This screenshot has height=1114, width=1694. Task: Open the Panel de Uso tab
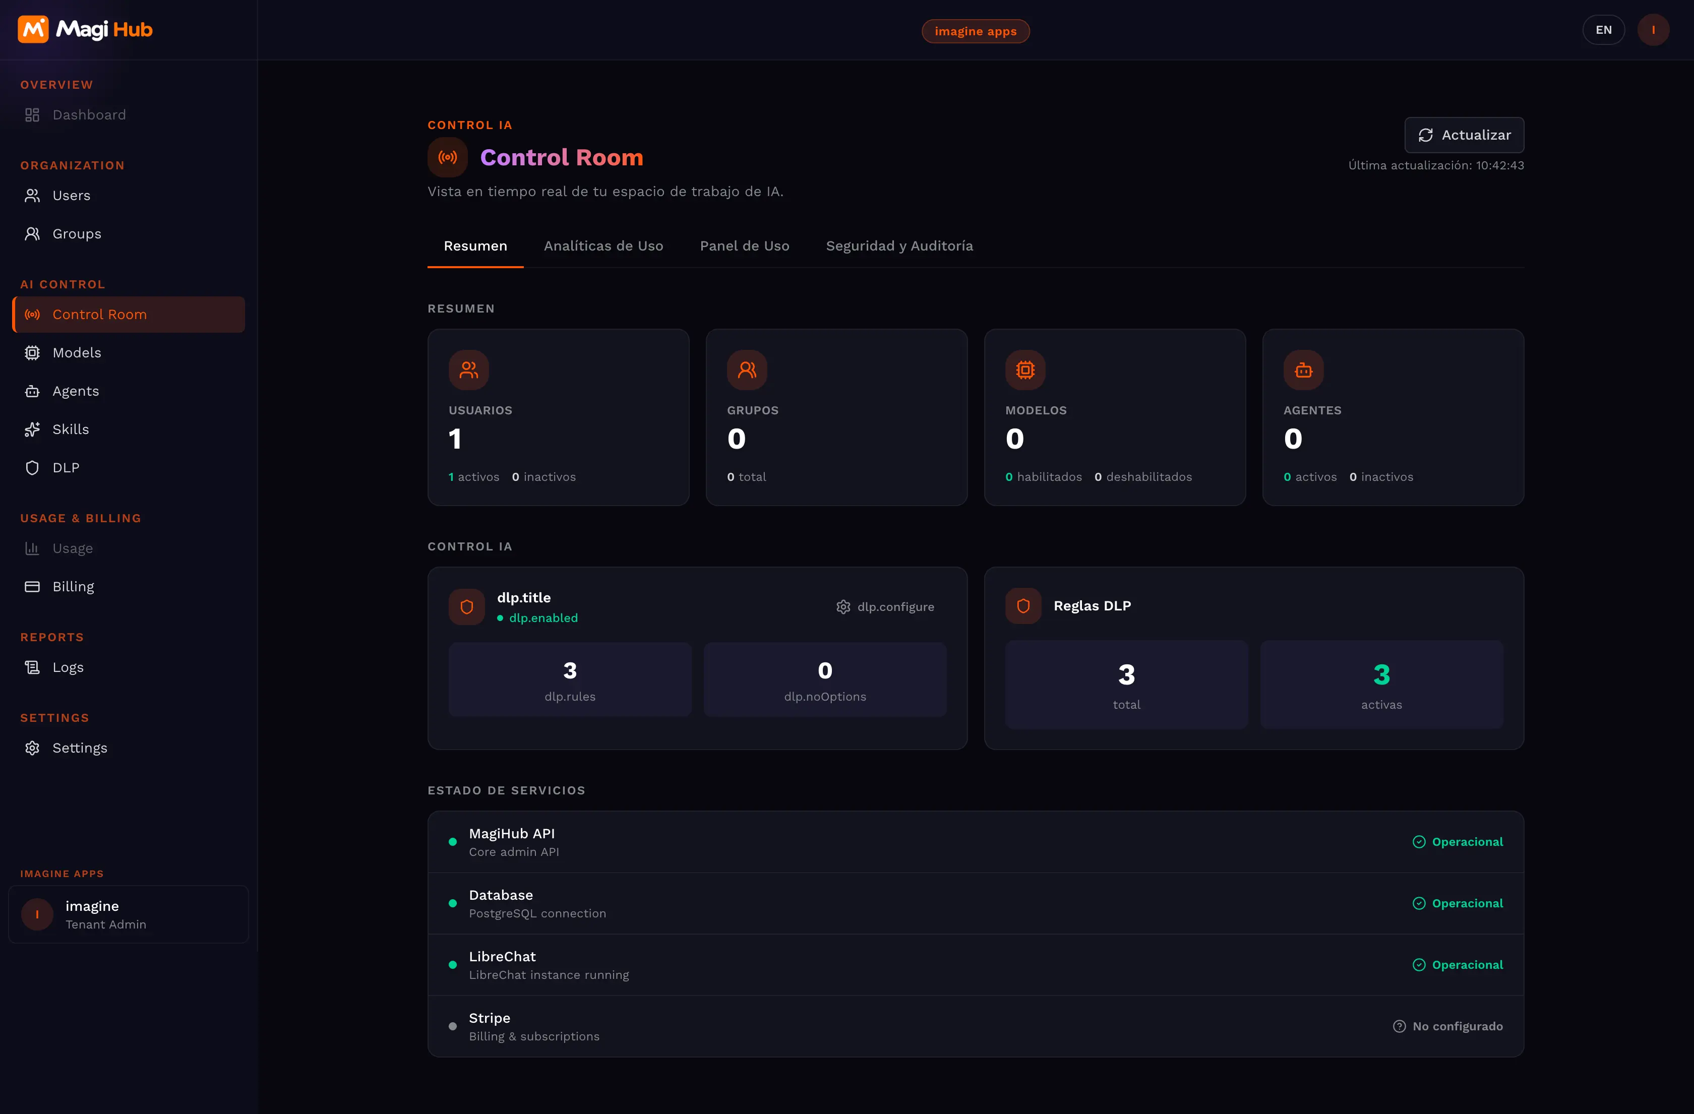(x=744, y=245)
